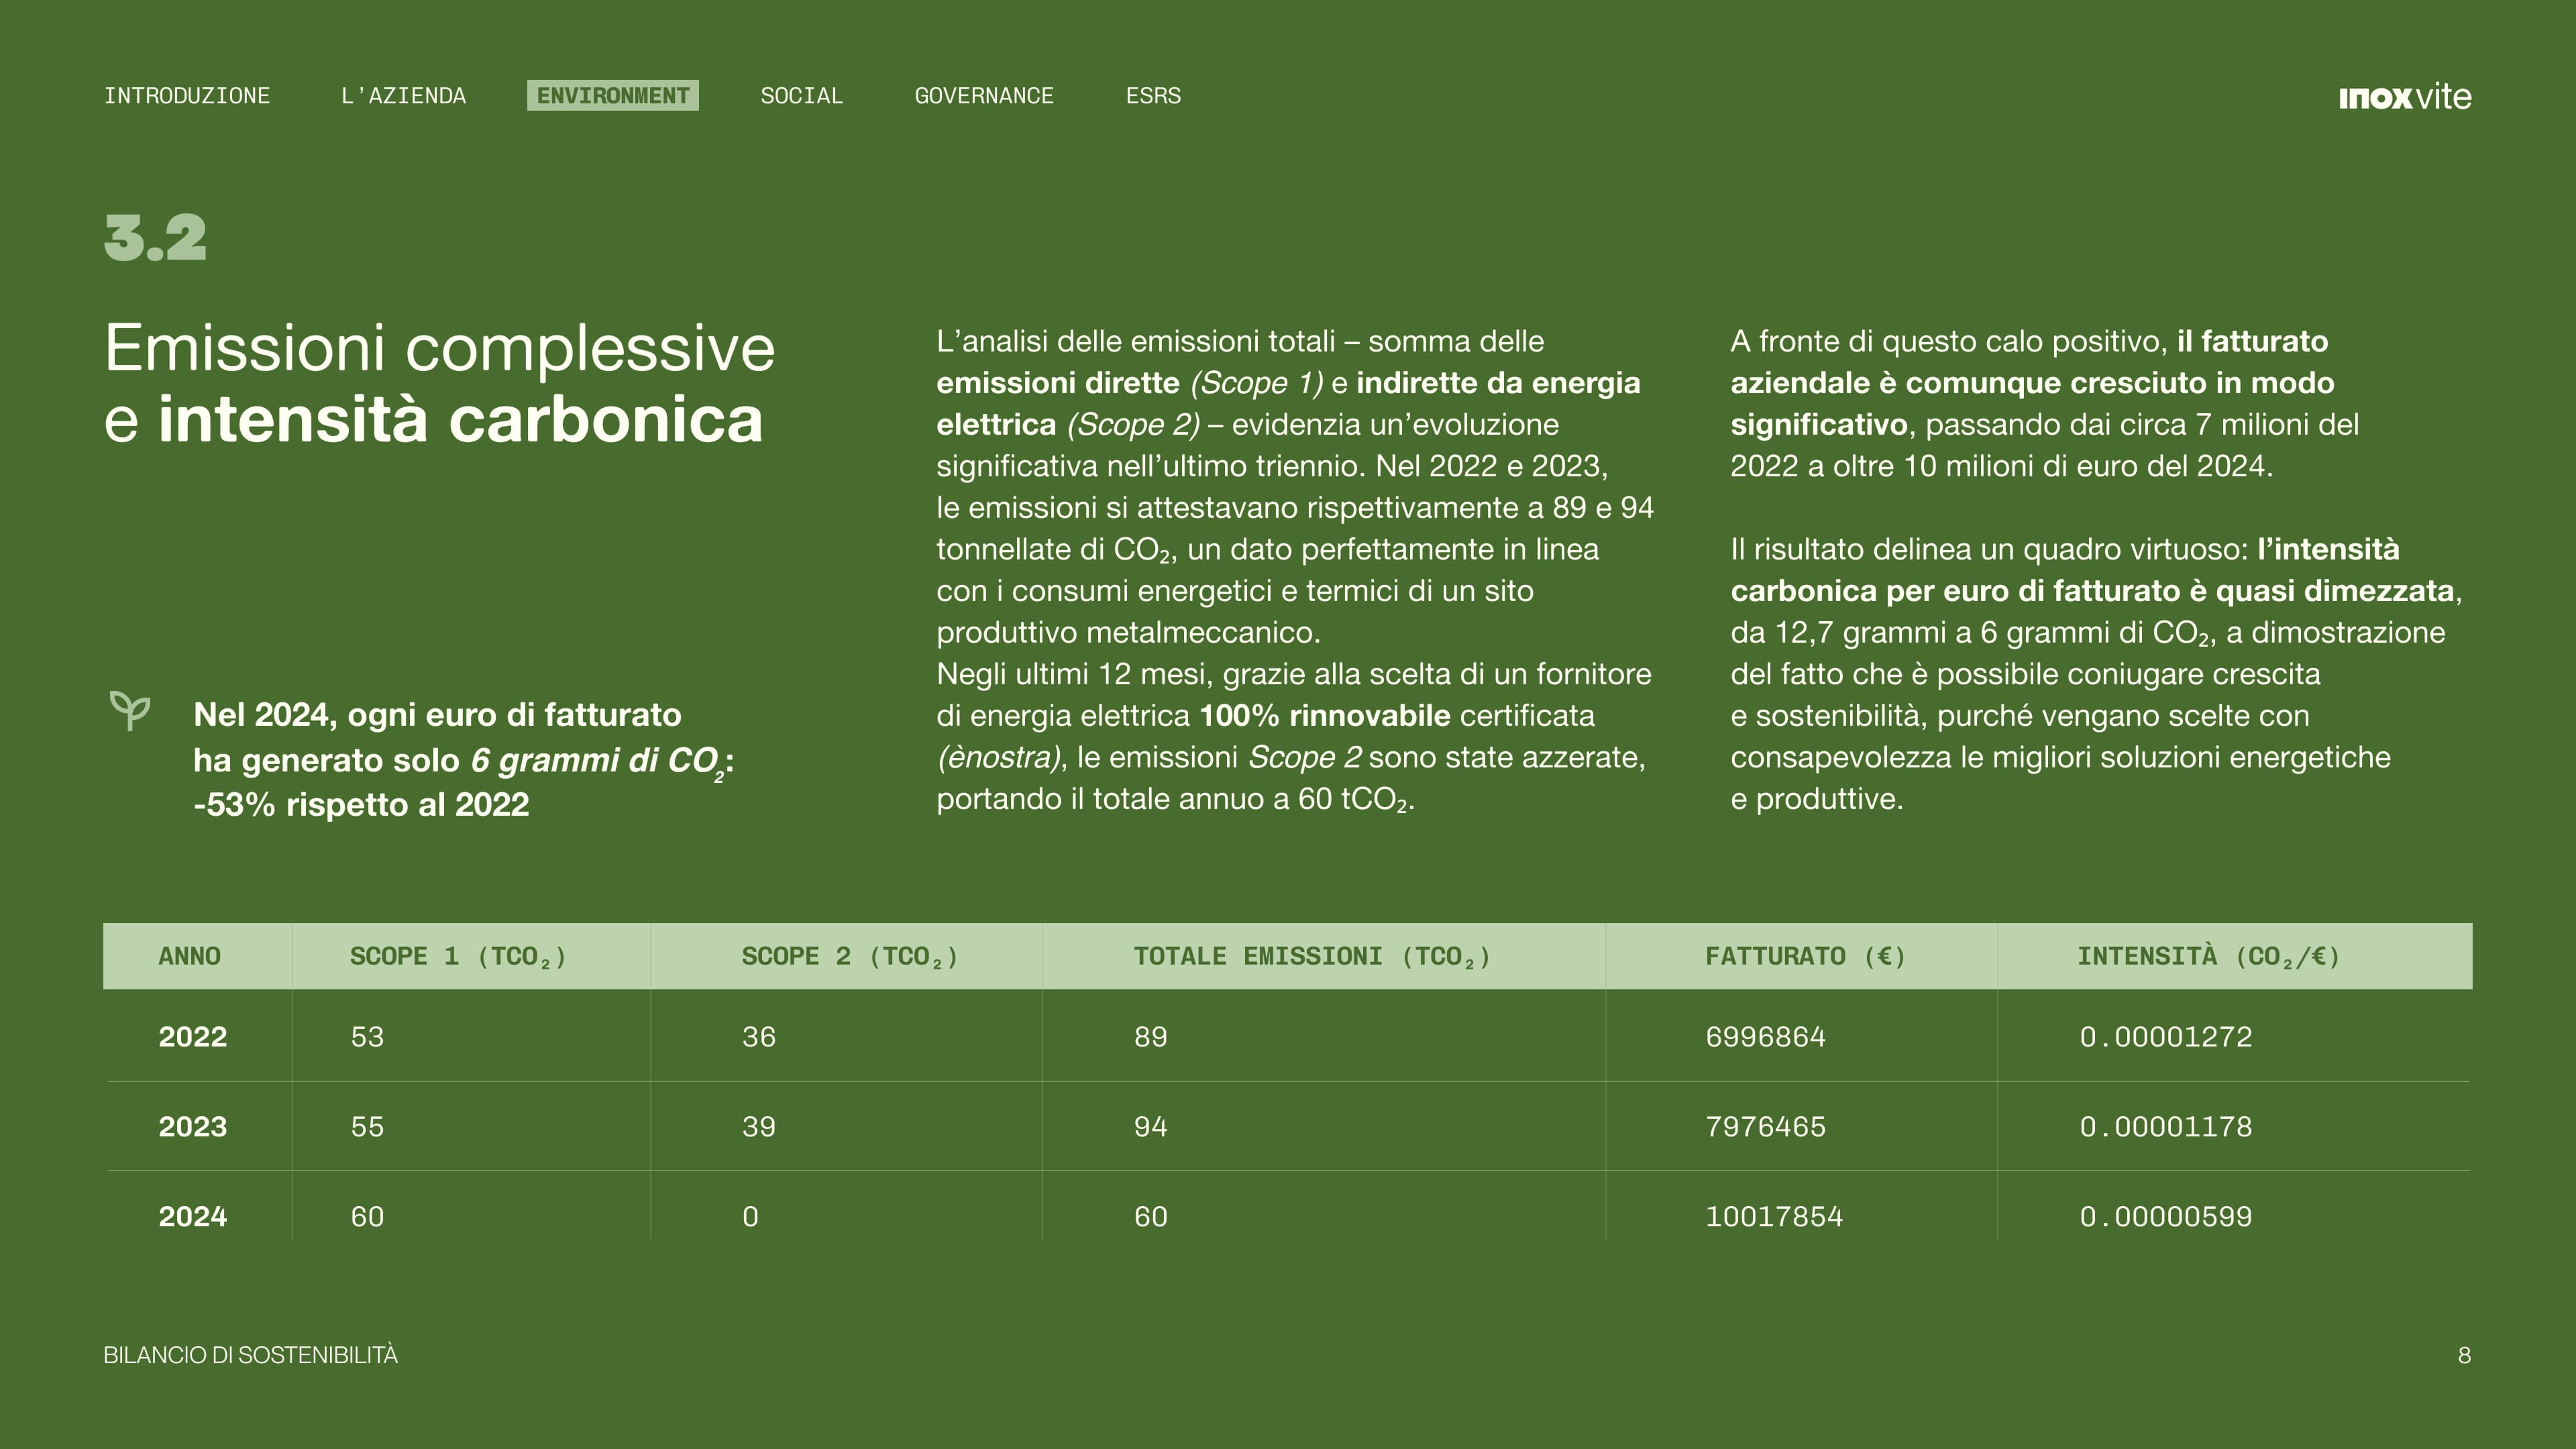
Task: Click the inoxvite logo
Action: coord(2405,97)
